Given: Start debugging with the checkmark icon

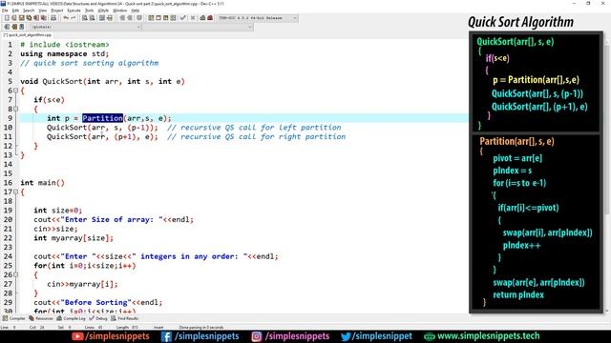Looking at the screenshot, I should point(182,18).
